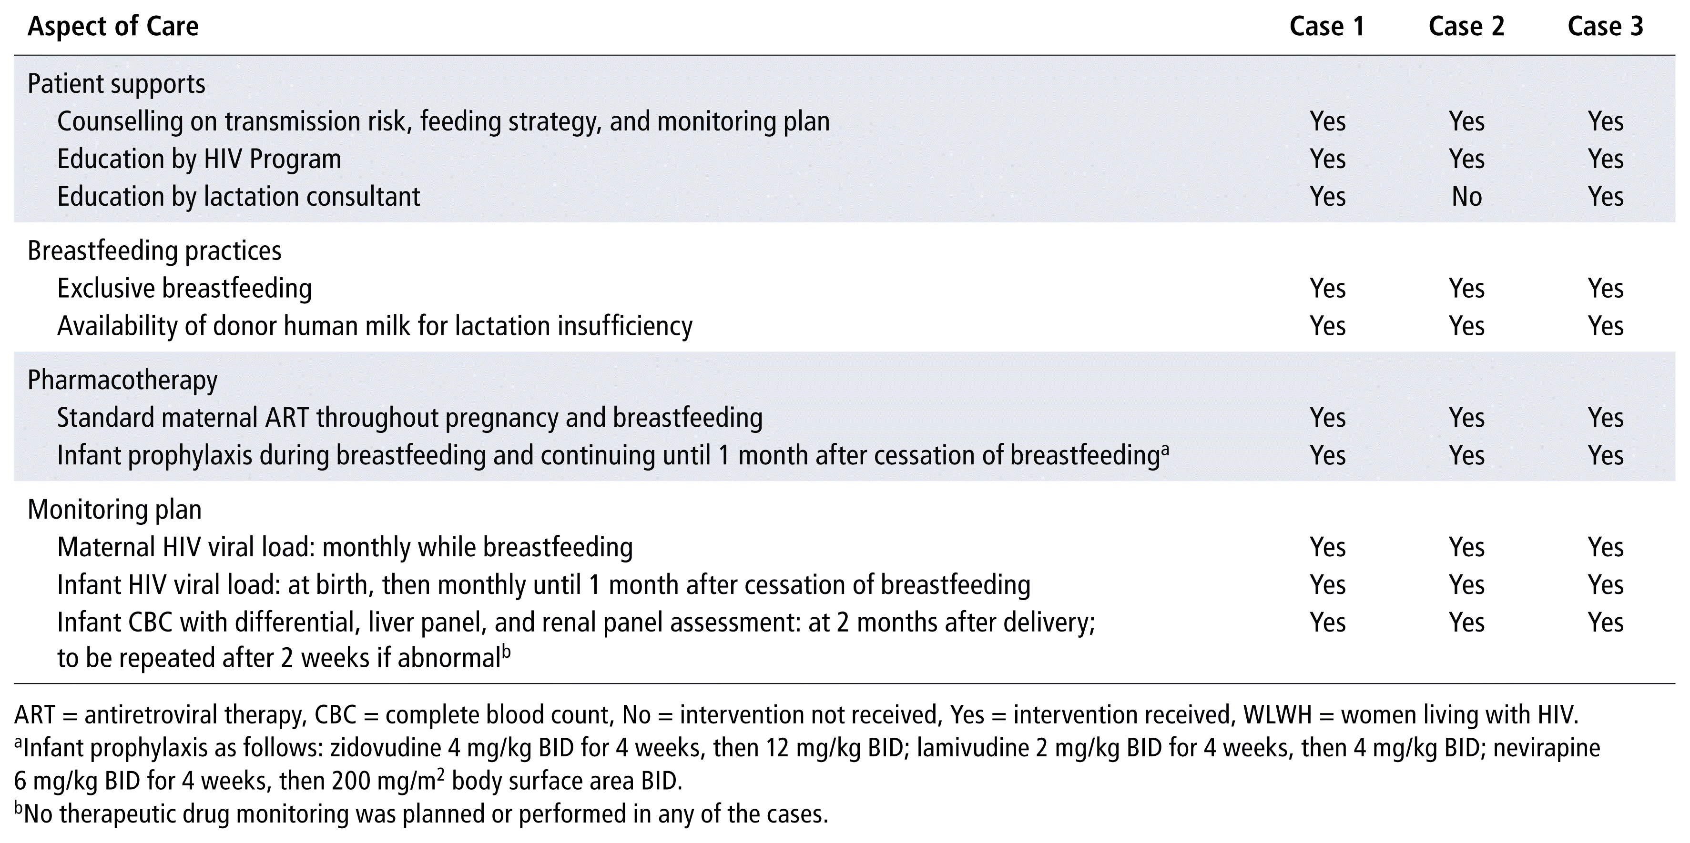Select footnote b on therapeutic drug monitoring
The width and height of the screenshot is (1690, 843).
coord(421,814)
